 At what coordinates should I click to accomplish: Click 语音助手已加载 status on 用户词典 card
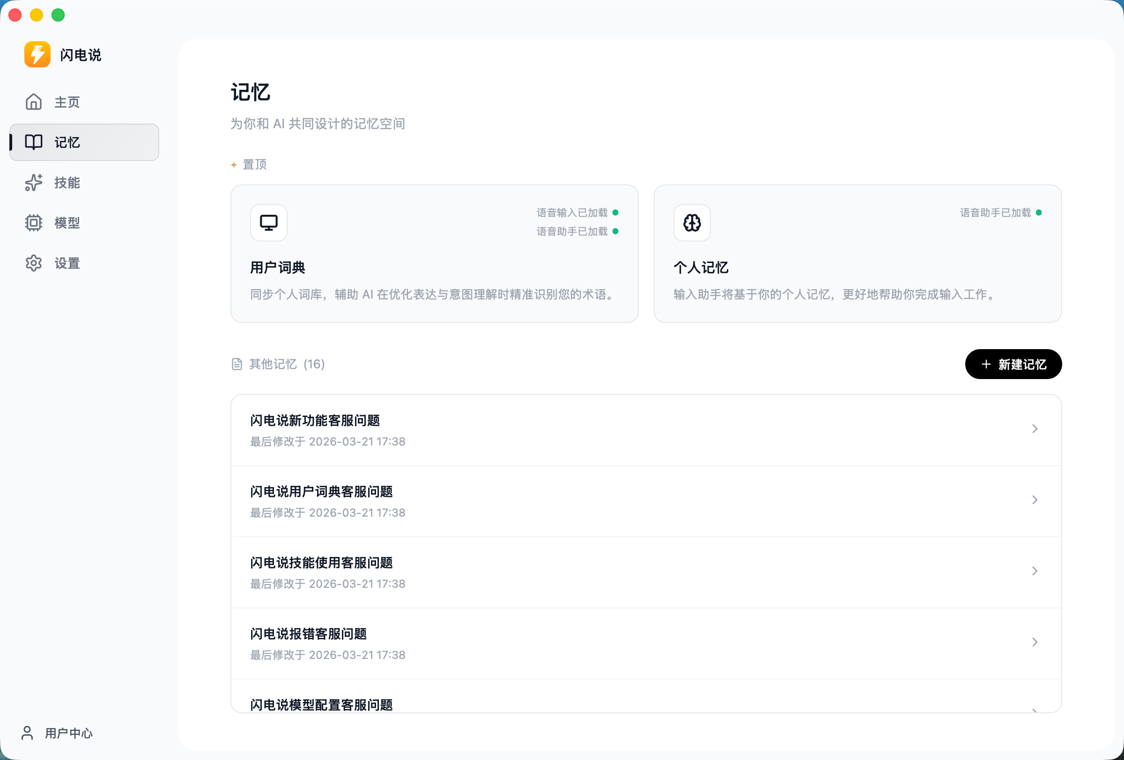point(577,232)
